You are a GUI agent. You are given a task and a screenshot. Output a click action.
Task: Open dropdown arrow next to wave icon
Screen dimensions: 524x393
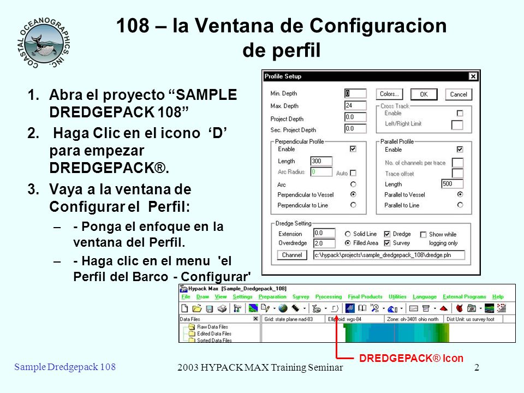point(401,308)
